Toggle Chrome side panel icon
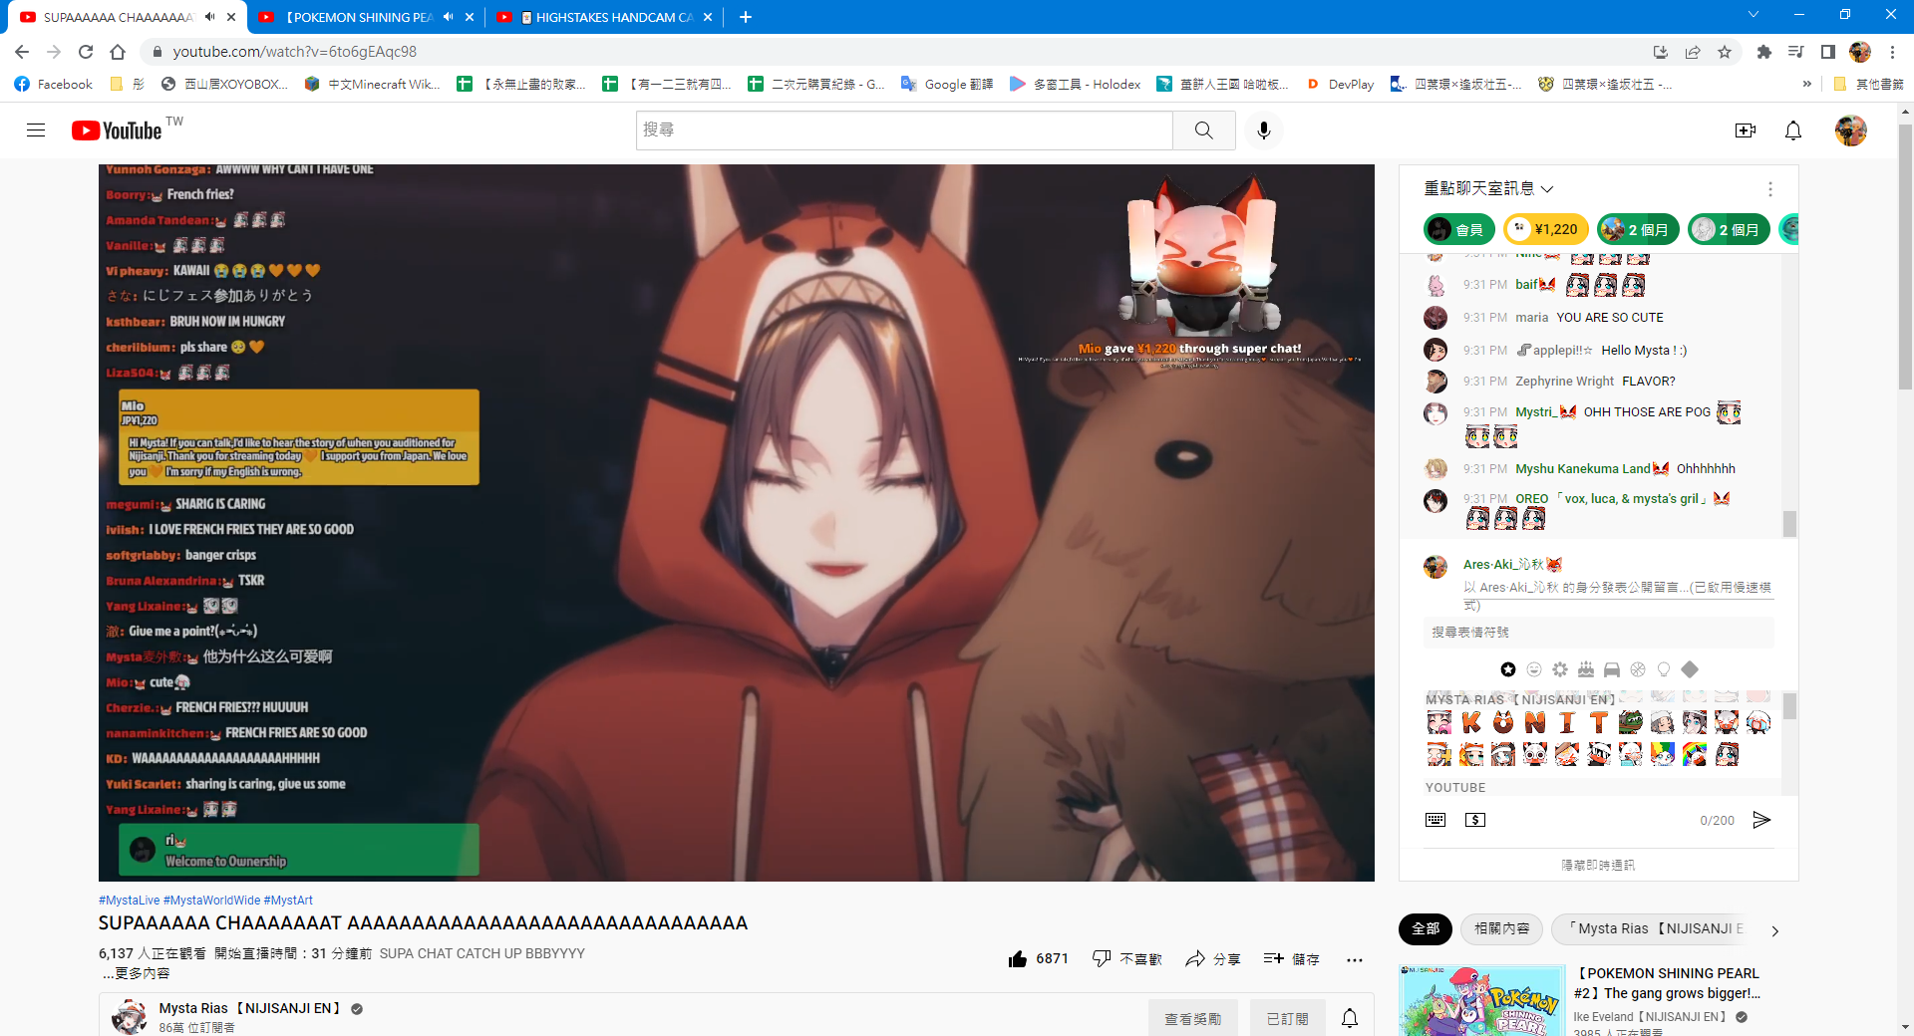The width and height of the screenshot is (1914, 1036). [x=1827, y=52]
